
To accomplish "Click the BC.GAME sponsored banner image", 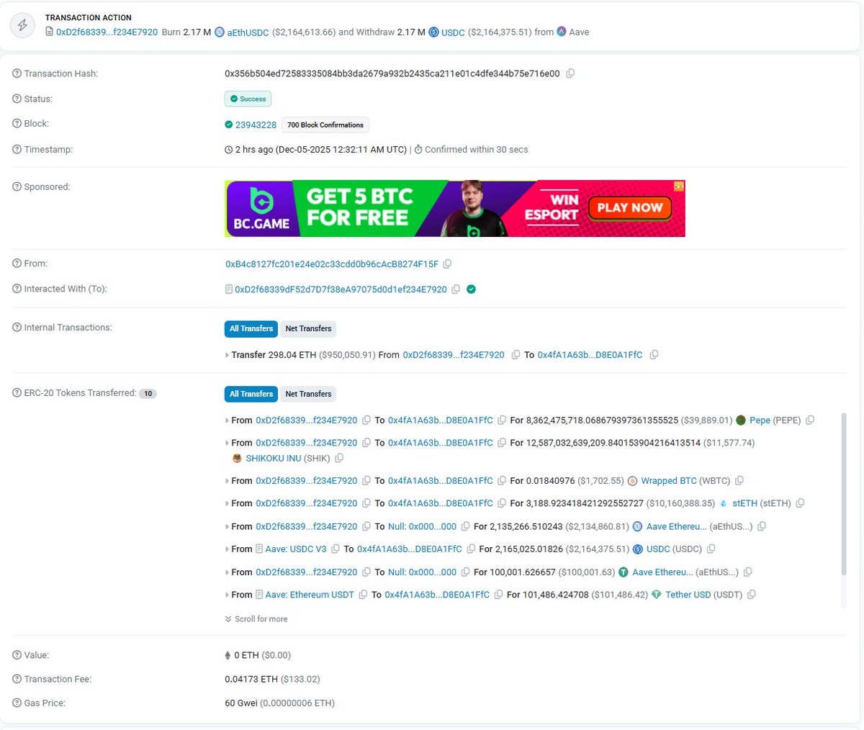I will [455, 209].
